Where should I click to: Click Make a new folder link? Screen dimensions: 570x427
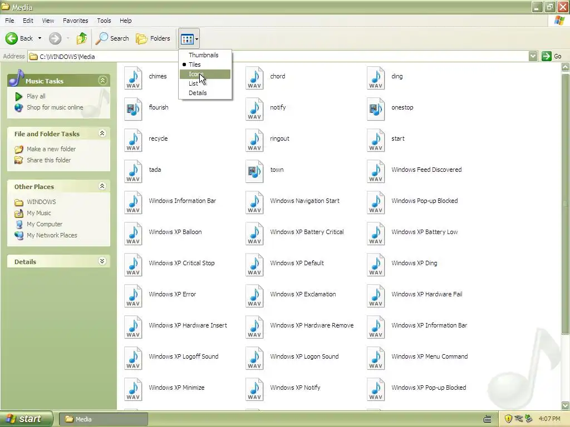point(51,149)
